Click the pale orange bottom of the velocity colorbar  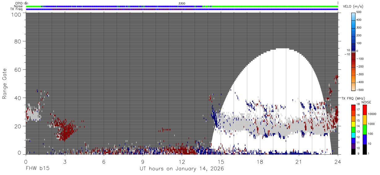[x=353, y=86]
